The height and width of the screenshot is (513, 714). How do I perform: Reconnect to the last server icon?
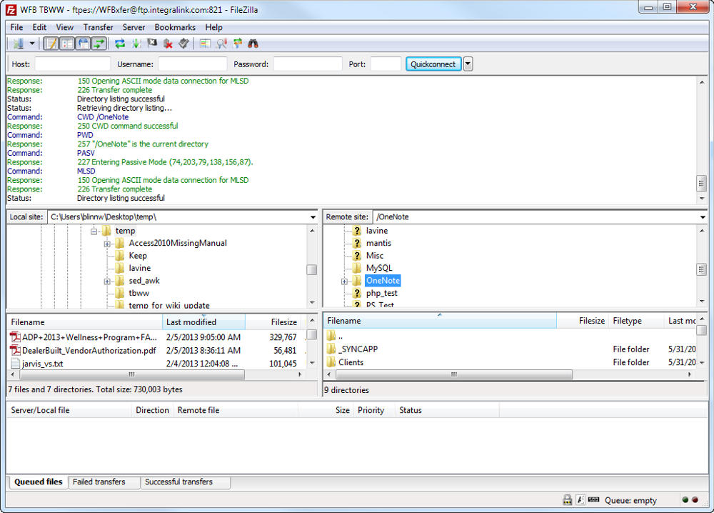point(184,44)
